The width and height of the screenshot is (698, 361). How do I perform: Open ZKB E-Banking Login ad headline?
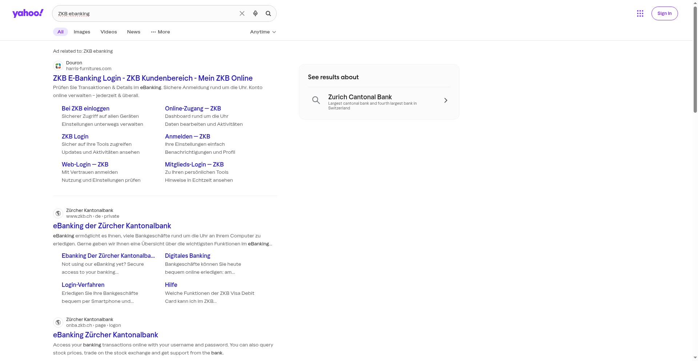(153, 78)
